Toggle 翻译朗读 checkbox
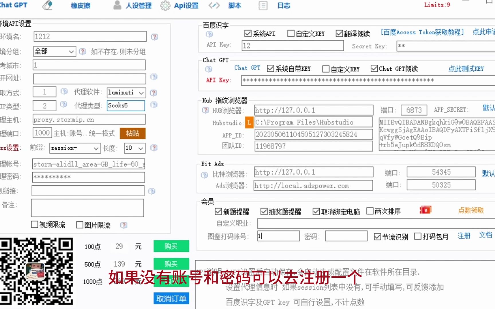The width and height of the screenshot is (495, 309). coord(339,34)
